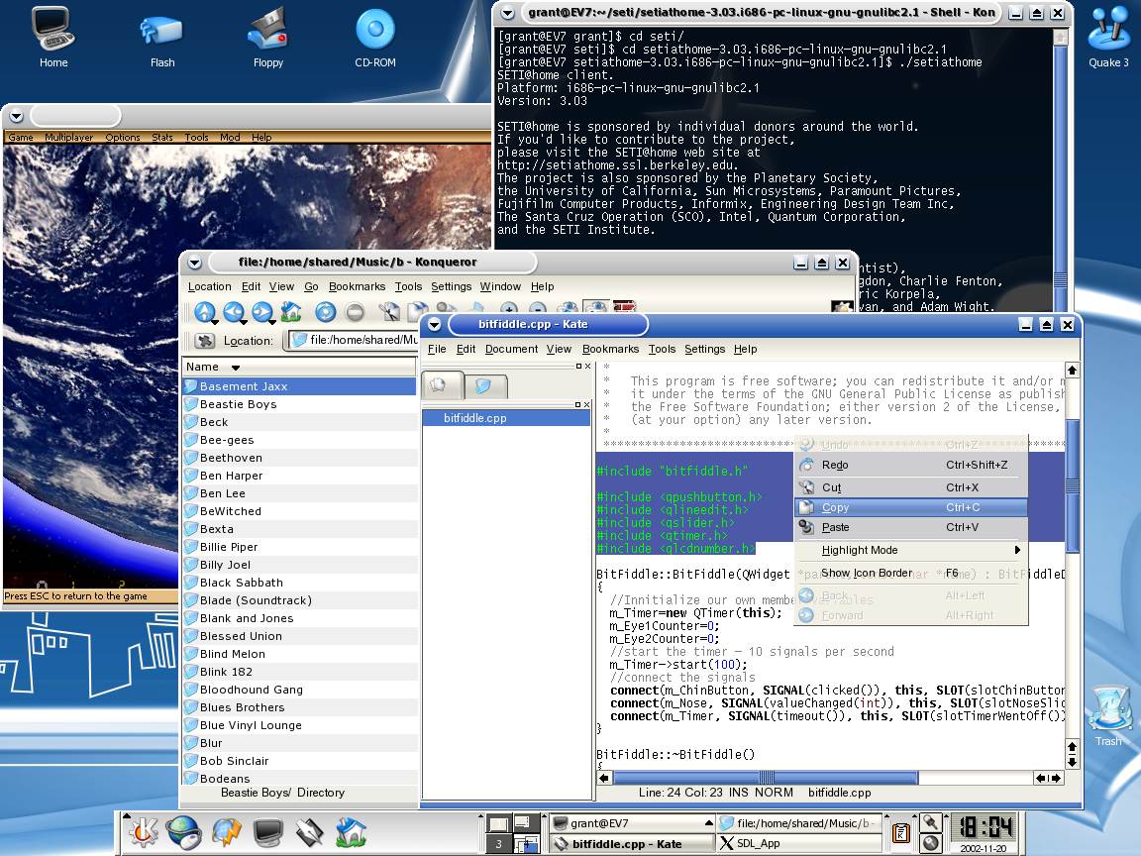This screenshot has height=856, width=1141.
Task: Open Kate's Tools menu
Action: coord(662,350)
